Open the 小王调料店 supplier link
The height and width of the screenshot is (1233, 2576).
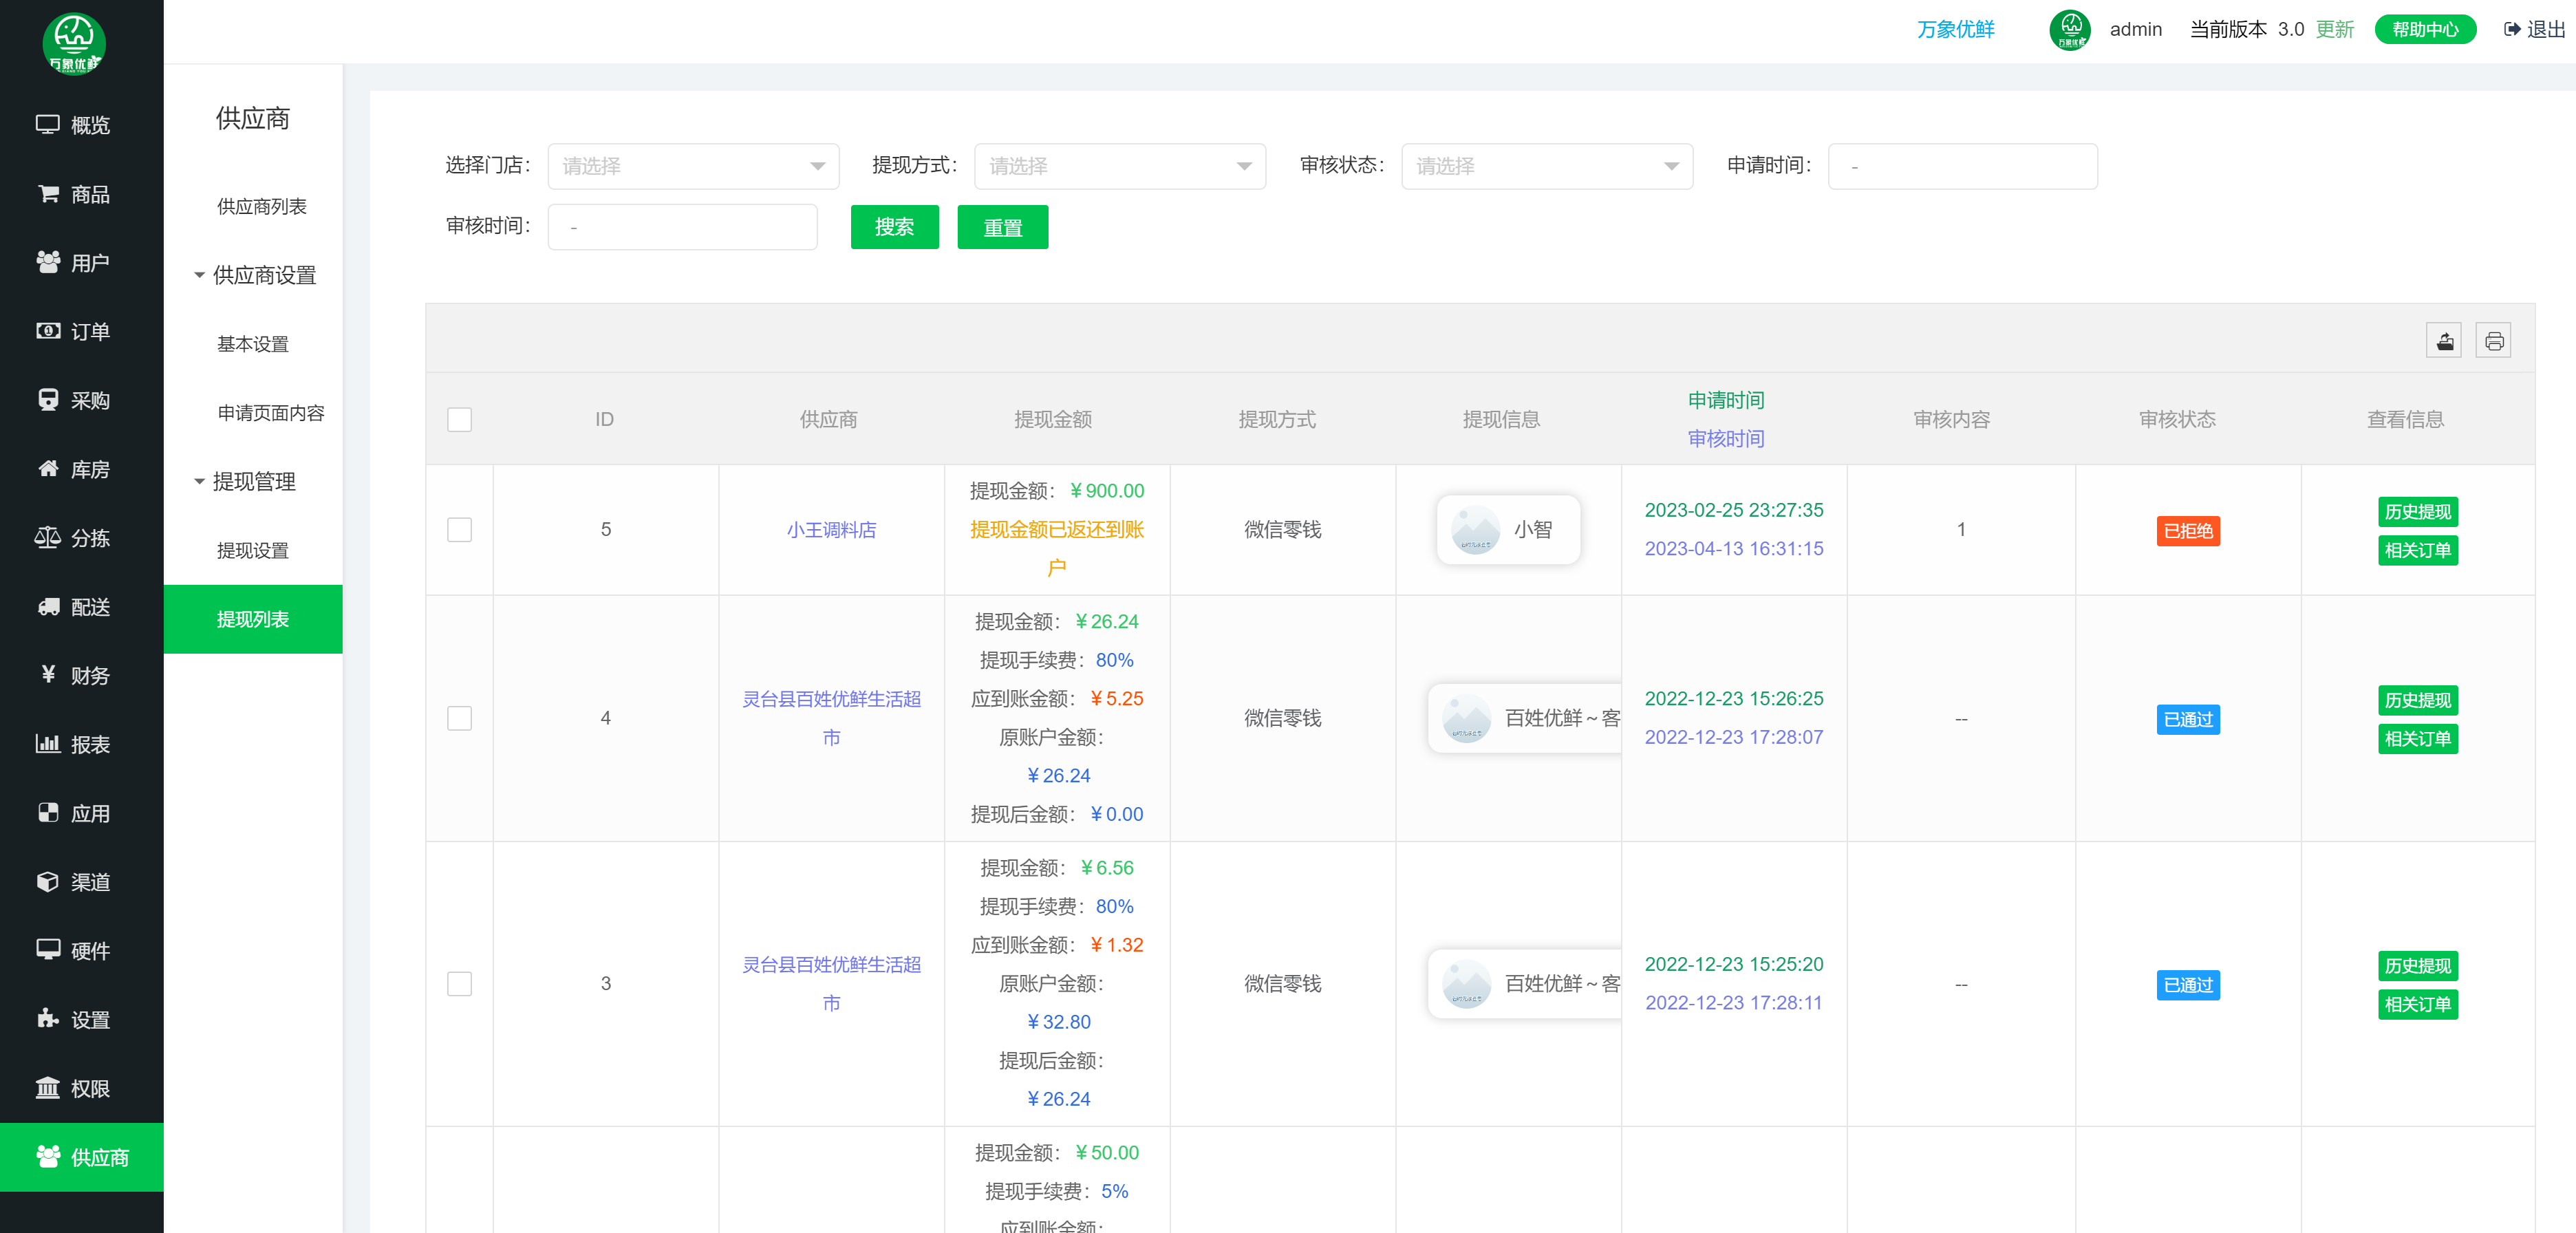point(831,530)
